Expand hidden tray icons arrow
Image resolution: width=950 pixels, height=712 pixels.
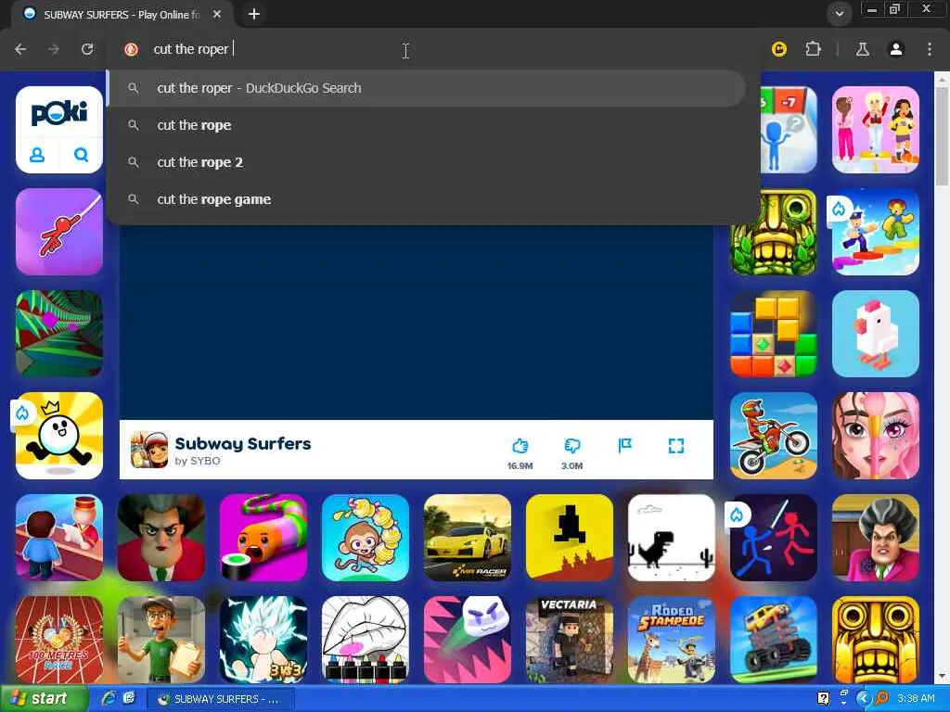coord(862,698)
